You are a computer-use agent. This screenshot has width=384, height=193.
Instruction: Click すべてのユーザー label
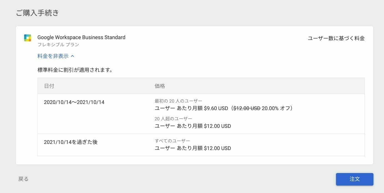point(172,141)
